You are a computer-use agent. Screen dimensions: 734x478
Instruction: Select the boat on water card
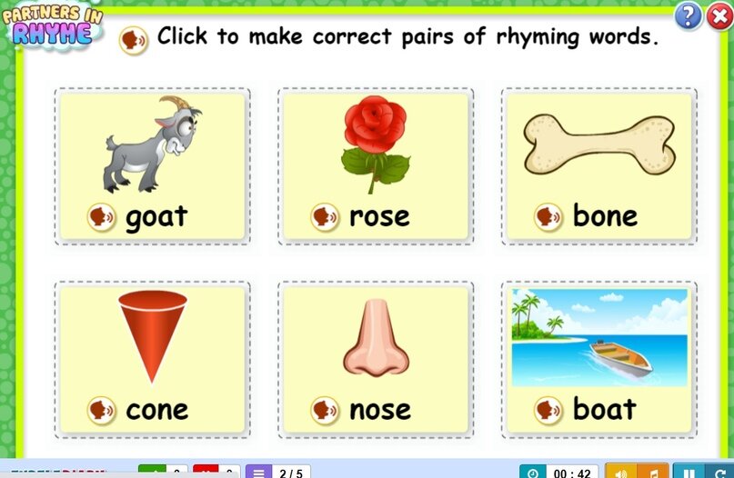click(x=599, y=360)
